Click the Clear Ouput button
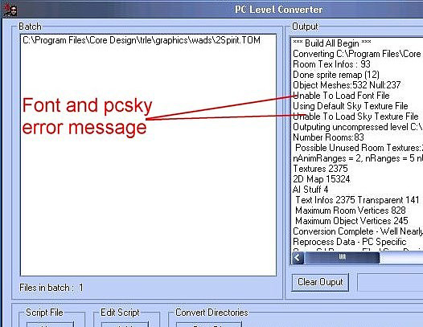Screen dimensions: 423x327 320,282
